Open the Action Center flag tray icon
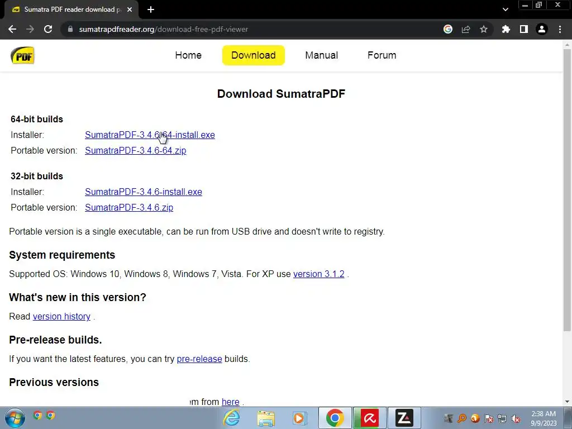 point(489,418)
